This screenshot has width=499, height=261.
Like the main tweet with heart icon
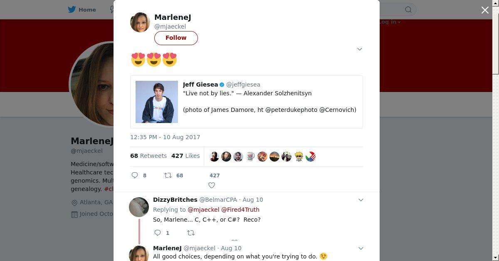(212, 185)
